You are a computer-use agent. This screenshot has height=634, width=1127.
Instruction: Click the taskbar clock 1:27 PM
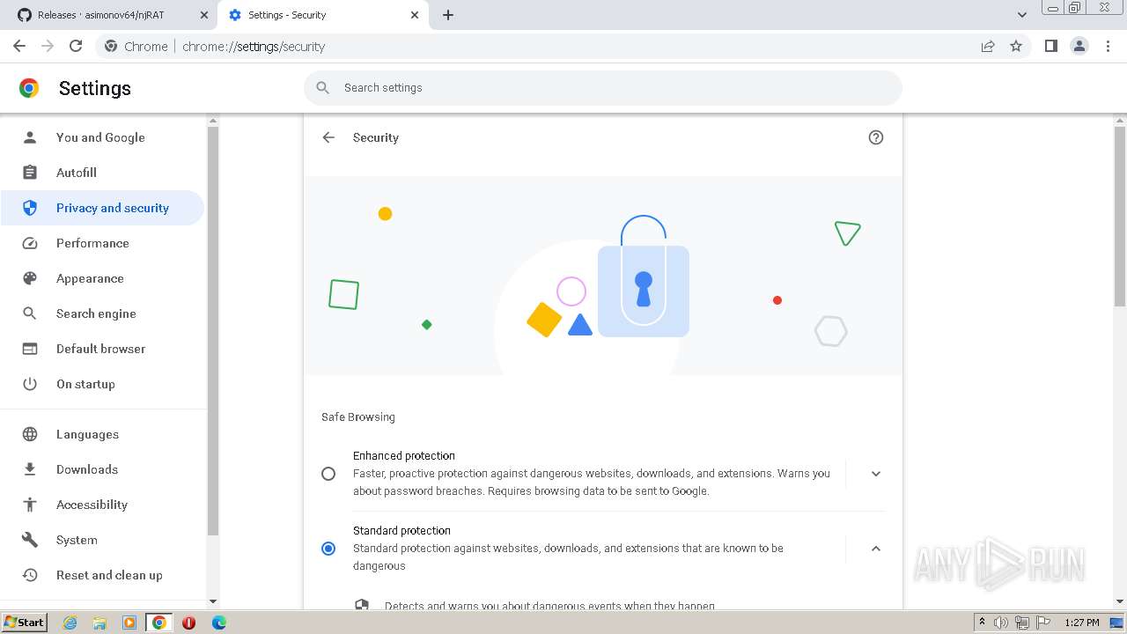1081,623
